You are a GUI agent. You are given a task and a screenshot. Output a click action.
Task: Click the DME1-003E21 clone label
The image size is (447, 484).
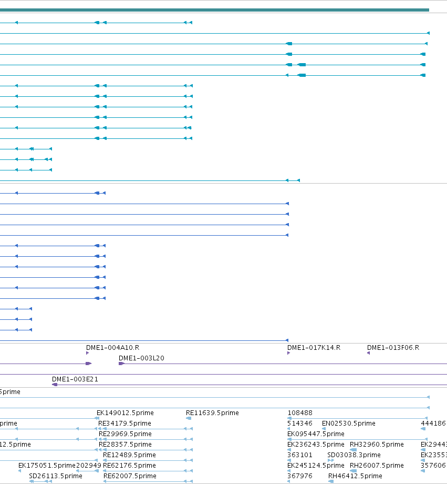pyautogui.click(x=75, y=379)
